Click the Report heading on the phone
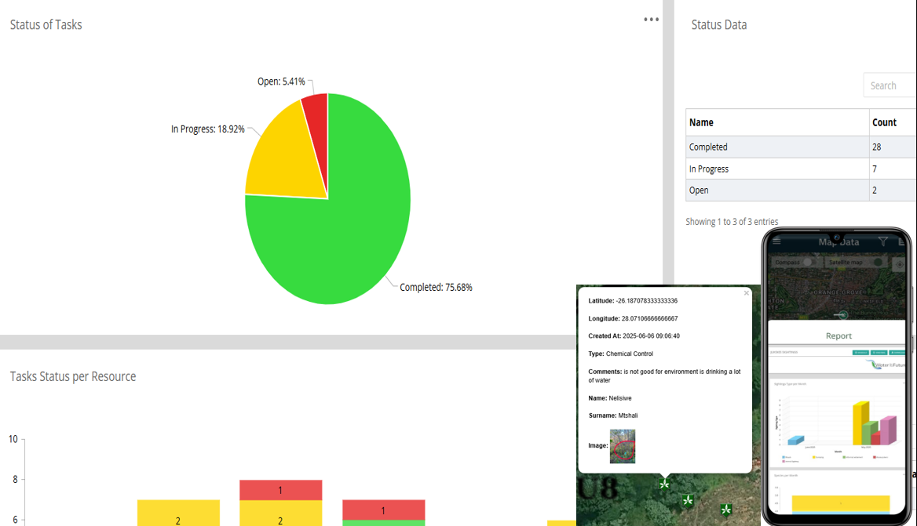 pos(838,336)
